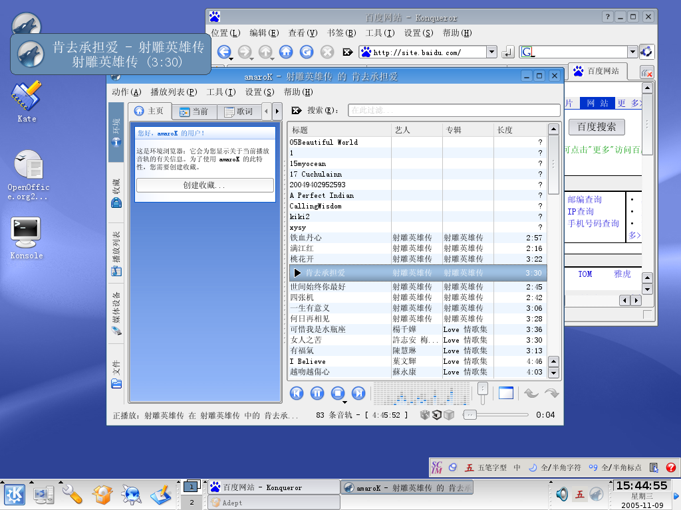Viewport: 681px width, 510px height.
Task: Select track I Believe
Action: pos(417,361)
